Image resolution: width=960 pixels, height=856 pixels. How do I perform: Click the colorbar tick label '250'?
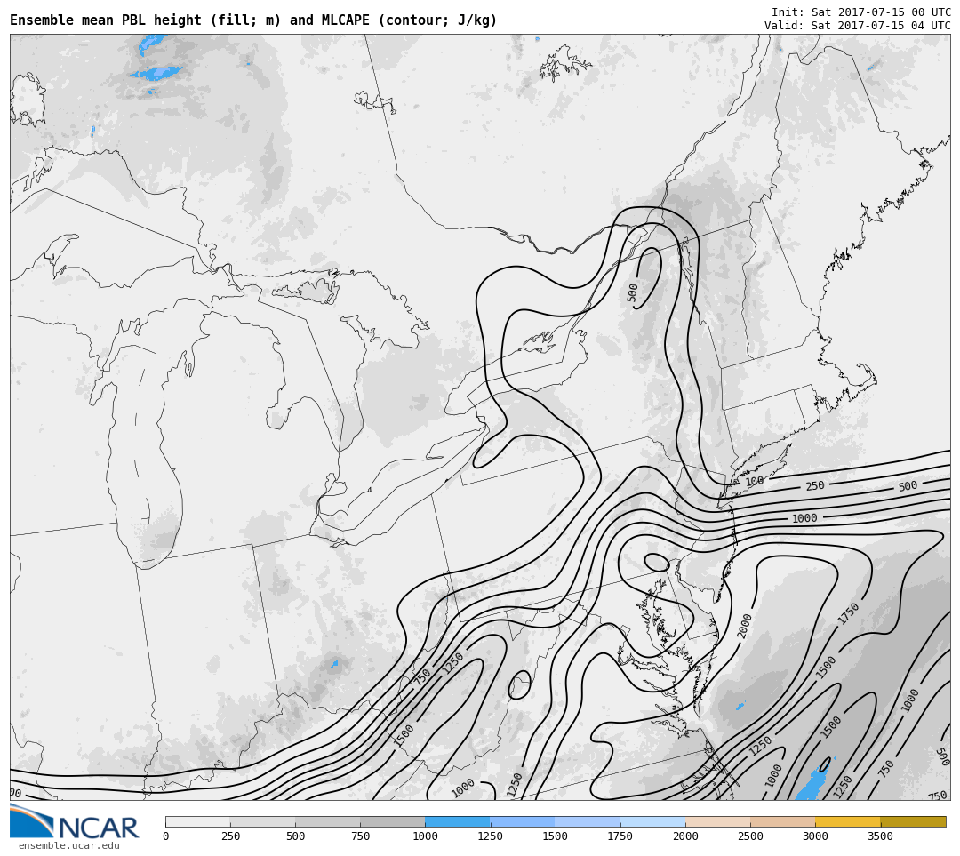pyautogui.click(x=231, y=836)
